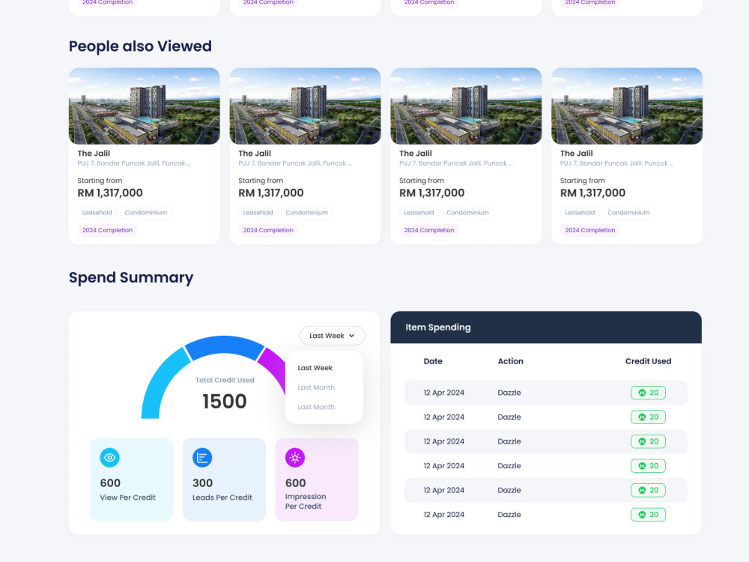The width and height of the screenshot is (749, 562).
Task: Click the Total Credit Used value 1500
Action: click(225, 402)
